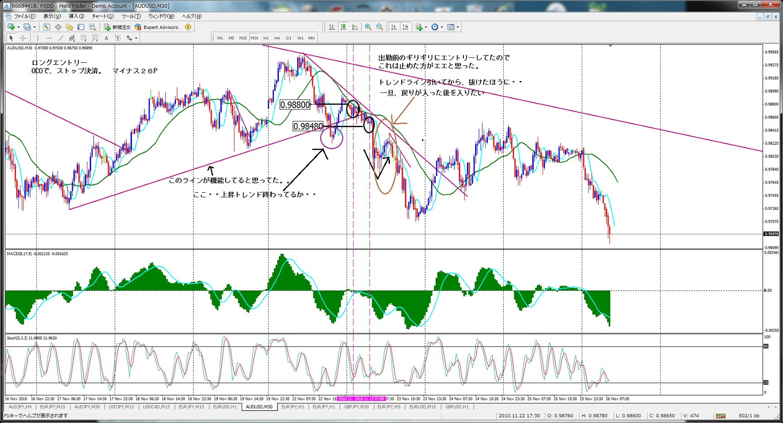Viewport: 783px width, 423px height.
Task: Open the Market Watch window icon
Action: click(x=46, y=27)
